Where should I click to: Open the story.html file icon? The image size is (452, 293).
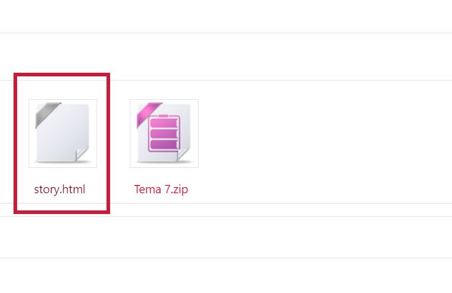(x=63, y=133)
